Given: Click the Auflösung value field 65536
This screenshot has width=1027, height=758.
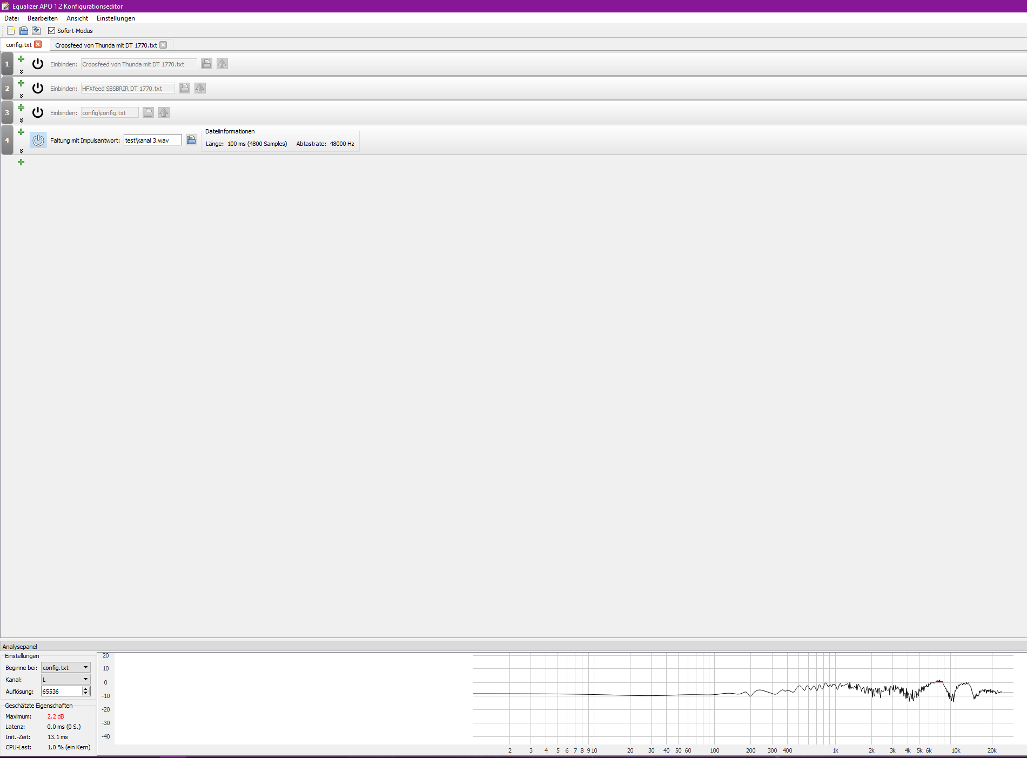Looking at the screenshot, I should pos(62,692).
